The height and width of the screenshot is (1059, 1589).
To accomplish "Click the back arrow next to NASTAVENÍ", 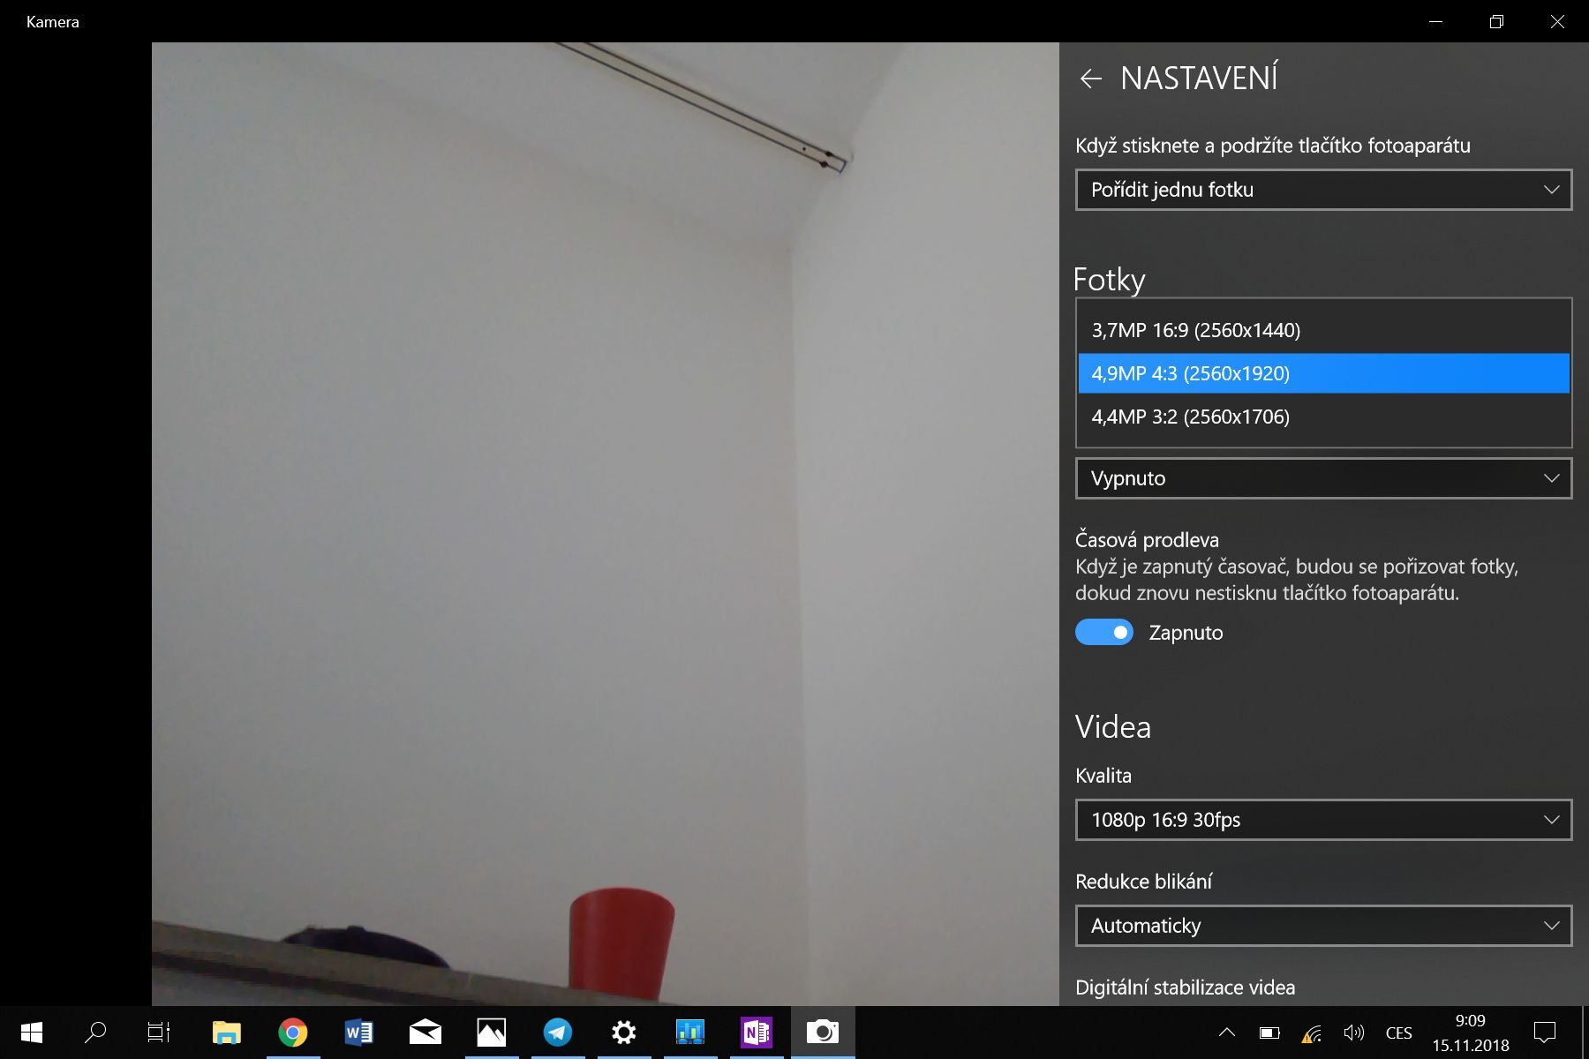I will pyautogui.click(x=1092, y=79).
